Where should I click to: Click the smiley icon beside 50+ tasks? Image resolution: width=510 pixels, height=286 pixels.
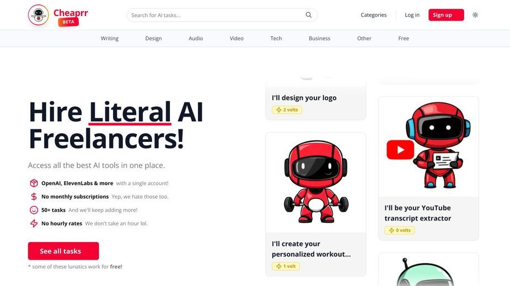[x=34, y=210]
